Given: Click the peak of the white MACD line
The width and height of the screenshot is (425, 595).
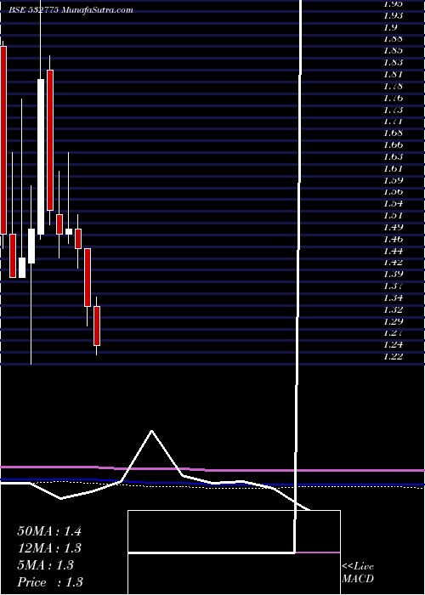Looking at the screenshot, I should [152, 431].
